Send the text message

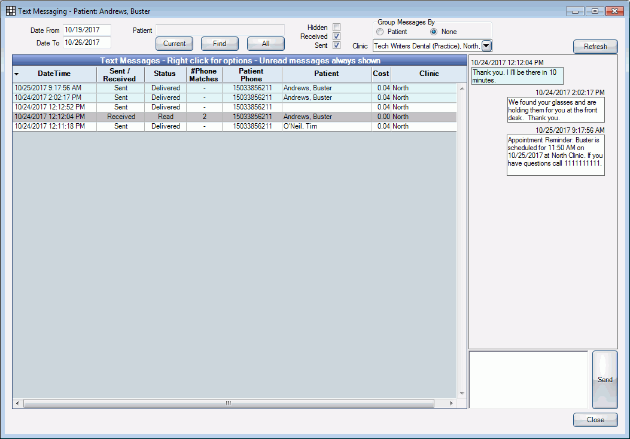(x=605, y=380)
